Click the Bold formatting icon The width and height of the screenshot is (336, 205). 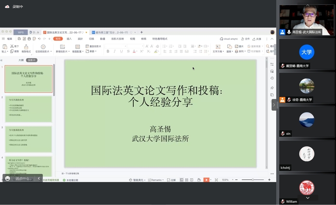click(108, 51)
